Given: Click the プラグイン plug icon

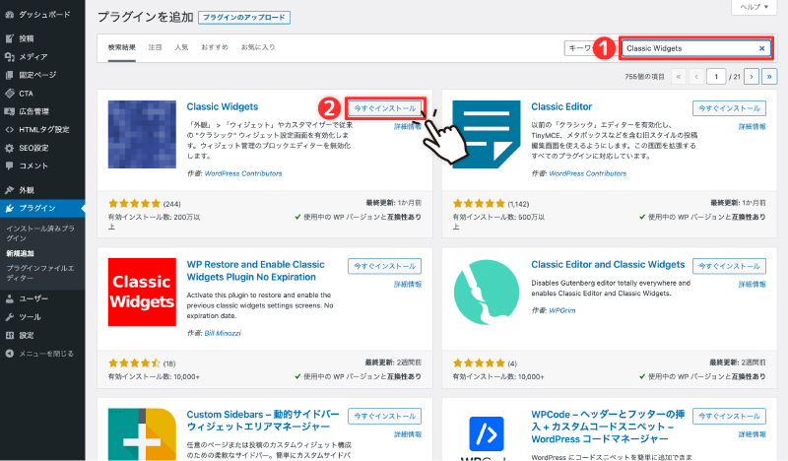Looking at the screenshot, I should tap(9, 208).
